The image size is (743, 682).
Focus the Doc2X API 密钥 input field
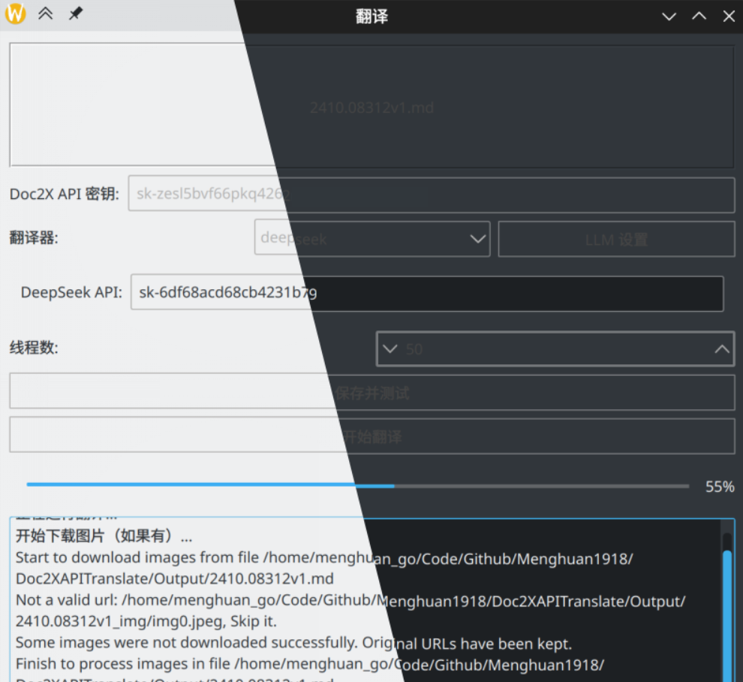432,194
